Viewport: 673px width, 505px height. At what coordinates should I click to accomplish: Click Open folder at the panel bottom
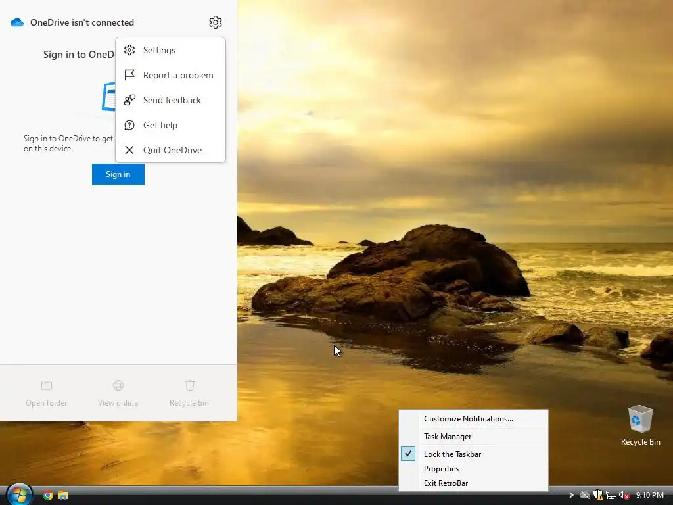pyautogui.click(x=47, y=393)
